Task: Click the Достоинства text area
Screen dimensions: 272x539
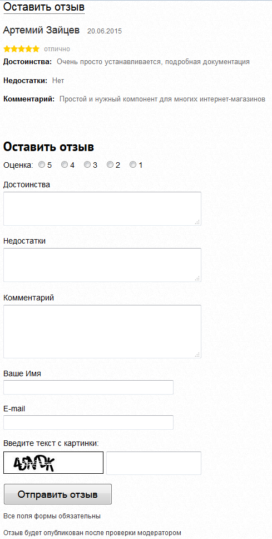Action: pos(102,208)
